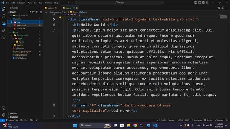Click the command center search box
This screenshot has width=230, height=129.
(x=119, y=3)
